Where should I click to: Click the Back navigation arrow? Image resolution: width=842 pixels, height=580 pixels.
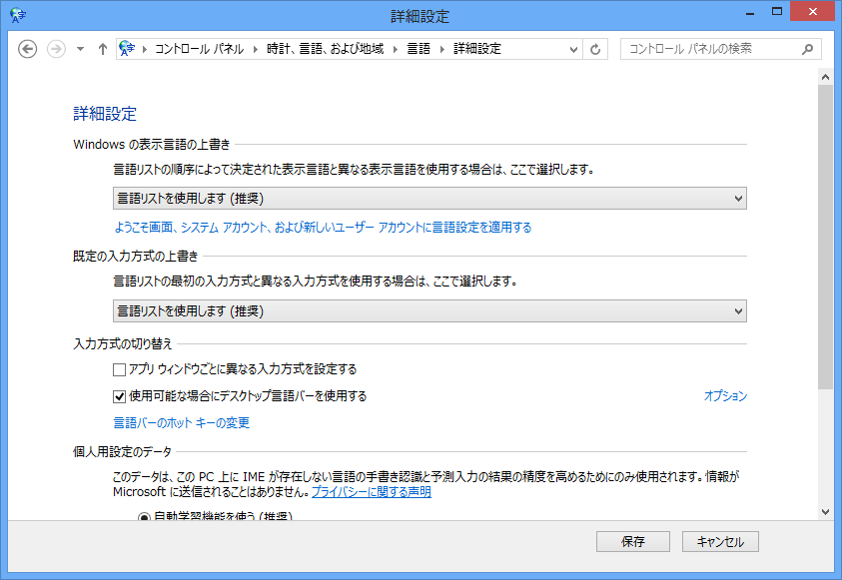[x=28, y=49]
